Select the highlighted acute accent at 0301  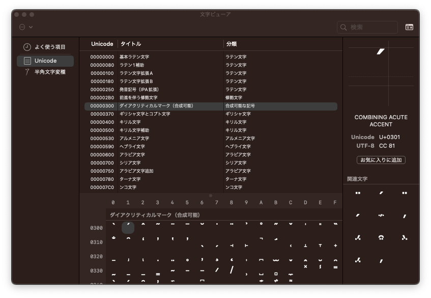[128, 228]
